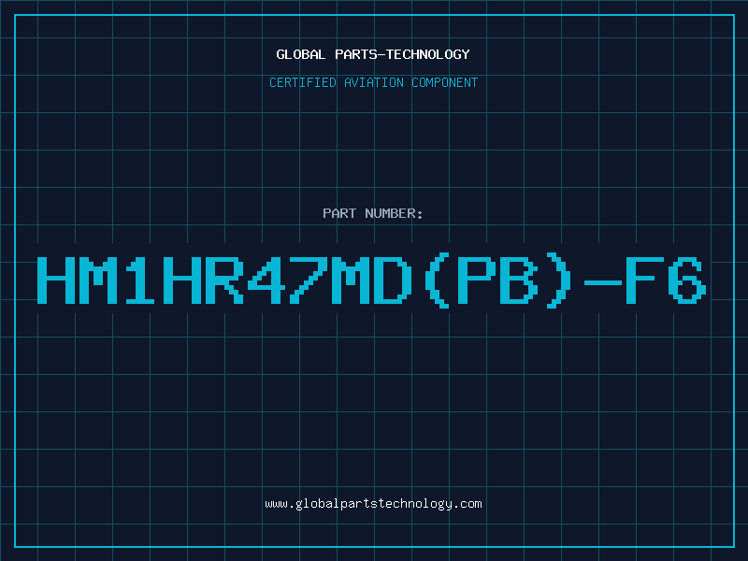The height and width of the screenshot is (561, 748).
Task: Click the digits 47 in part number
Action: [x=288, y=280]
